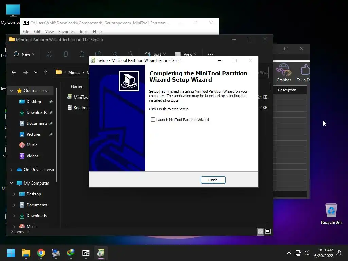Open the 7-Zip taskbar icon
The image size is (348, 261).
[x=86, y=253]
